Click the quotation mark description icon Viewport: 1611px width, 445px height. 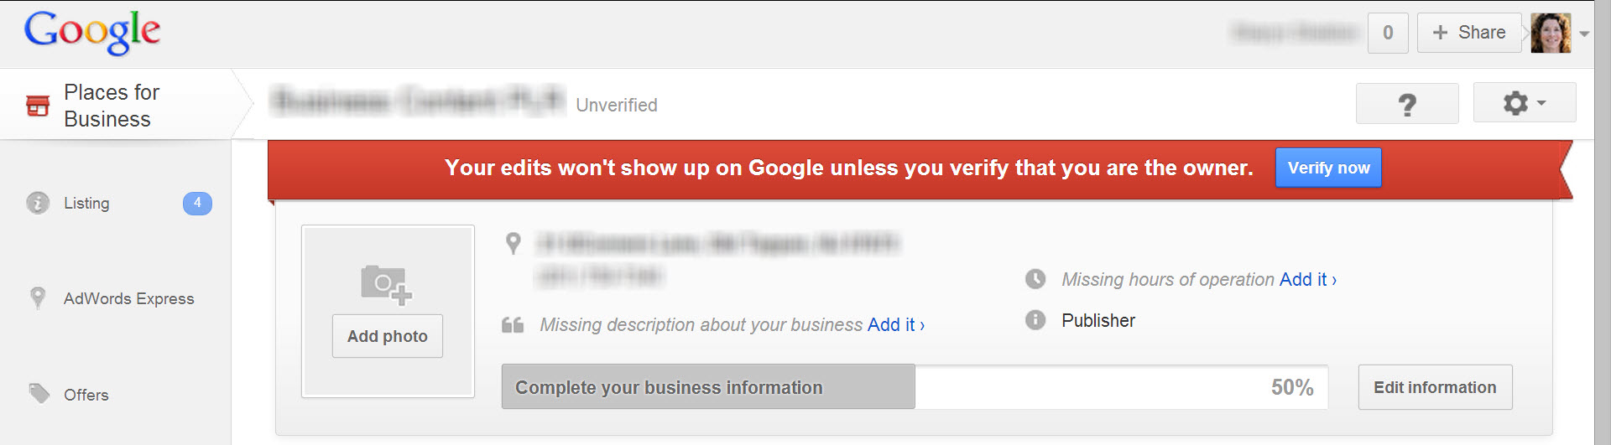513,325
